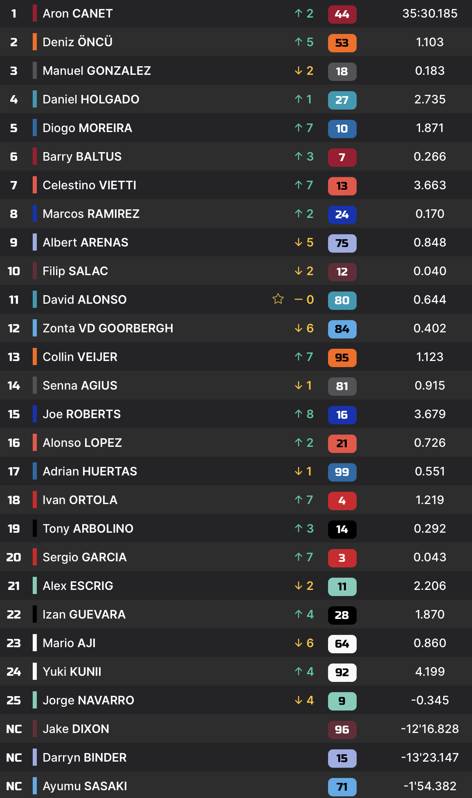Select Zonta VD GOORBERGH's name
This screenshot has width=472, height=798.
click(x=108, y=328)
